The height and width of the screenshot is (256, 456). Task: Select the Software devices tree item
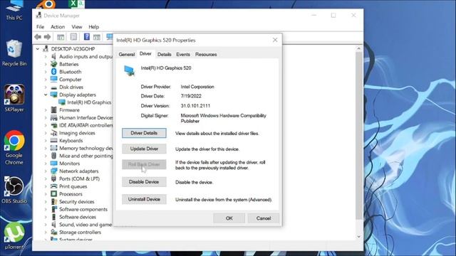point(78,217)
